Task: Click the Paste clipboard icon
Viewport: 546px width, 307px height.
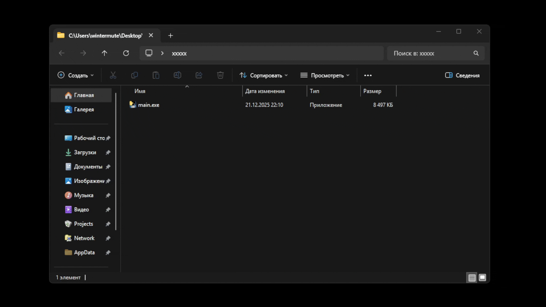Action: pyautogui.click(x=156, y=75)
